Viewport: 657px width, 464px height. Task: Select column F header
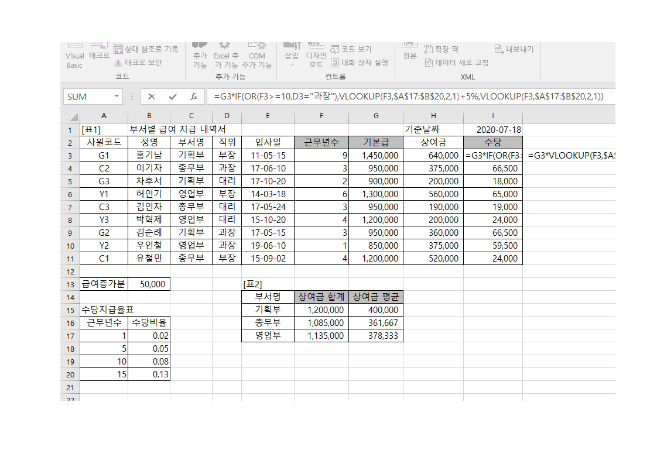[321, 116]
